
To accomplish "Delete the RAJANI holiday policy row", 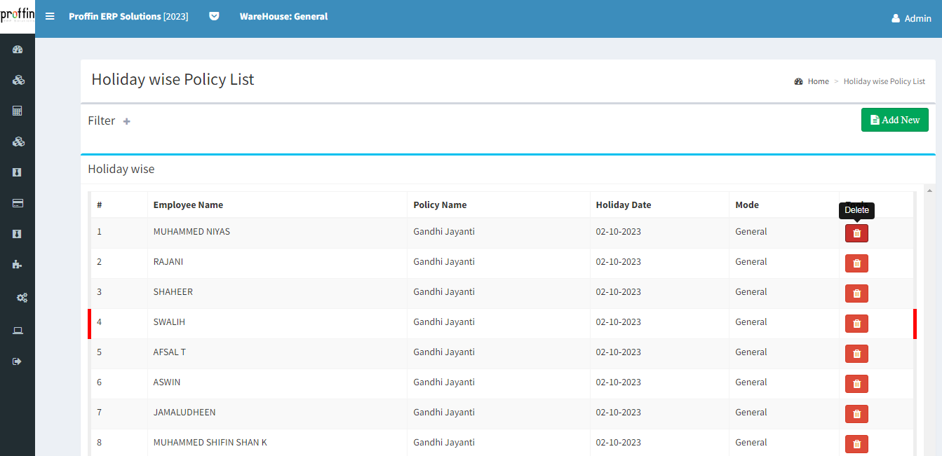I will click(x=856, y=263).
